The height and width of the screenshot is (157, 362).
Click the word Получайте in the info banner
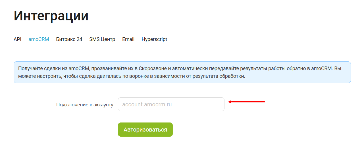[30, 69]
